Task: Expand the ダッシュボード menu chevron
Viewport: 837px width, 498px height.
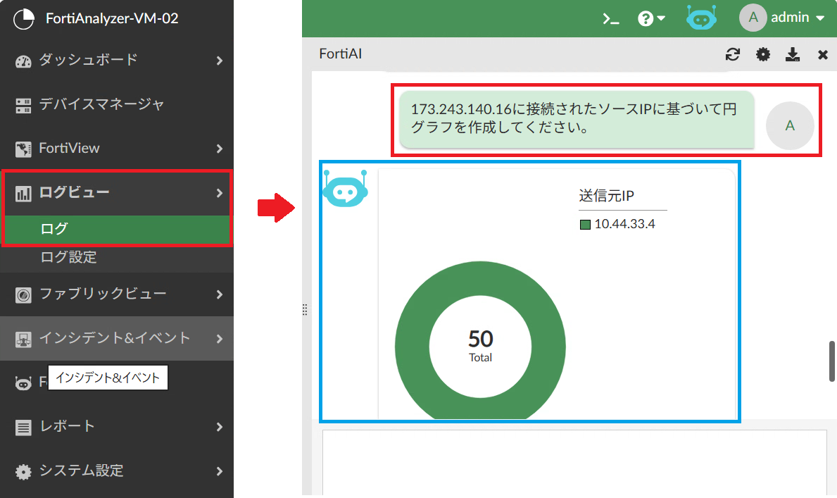Action: coord(220,61)
